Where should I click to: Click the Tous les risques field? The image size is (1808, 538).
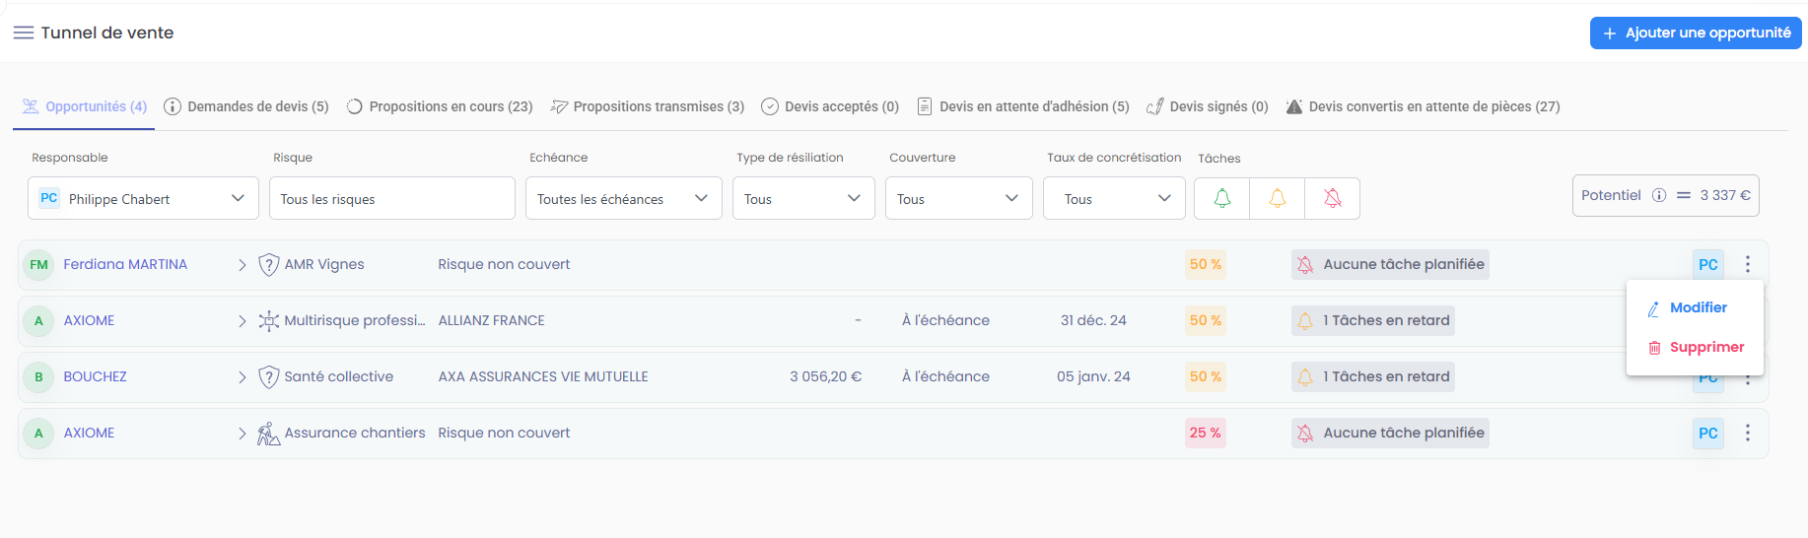(392, 198)
